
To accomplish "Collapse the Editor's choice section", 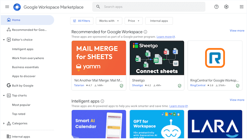I will (4, 40).
